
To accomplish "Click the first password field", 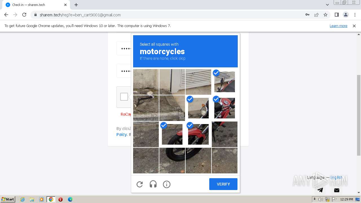I will click(x=124, y=48).
